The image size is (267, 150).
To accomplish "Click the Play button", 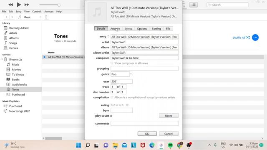I will point(19,5).
